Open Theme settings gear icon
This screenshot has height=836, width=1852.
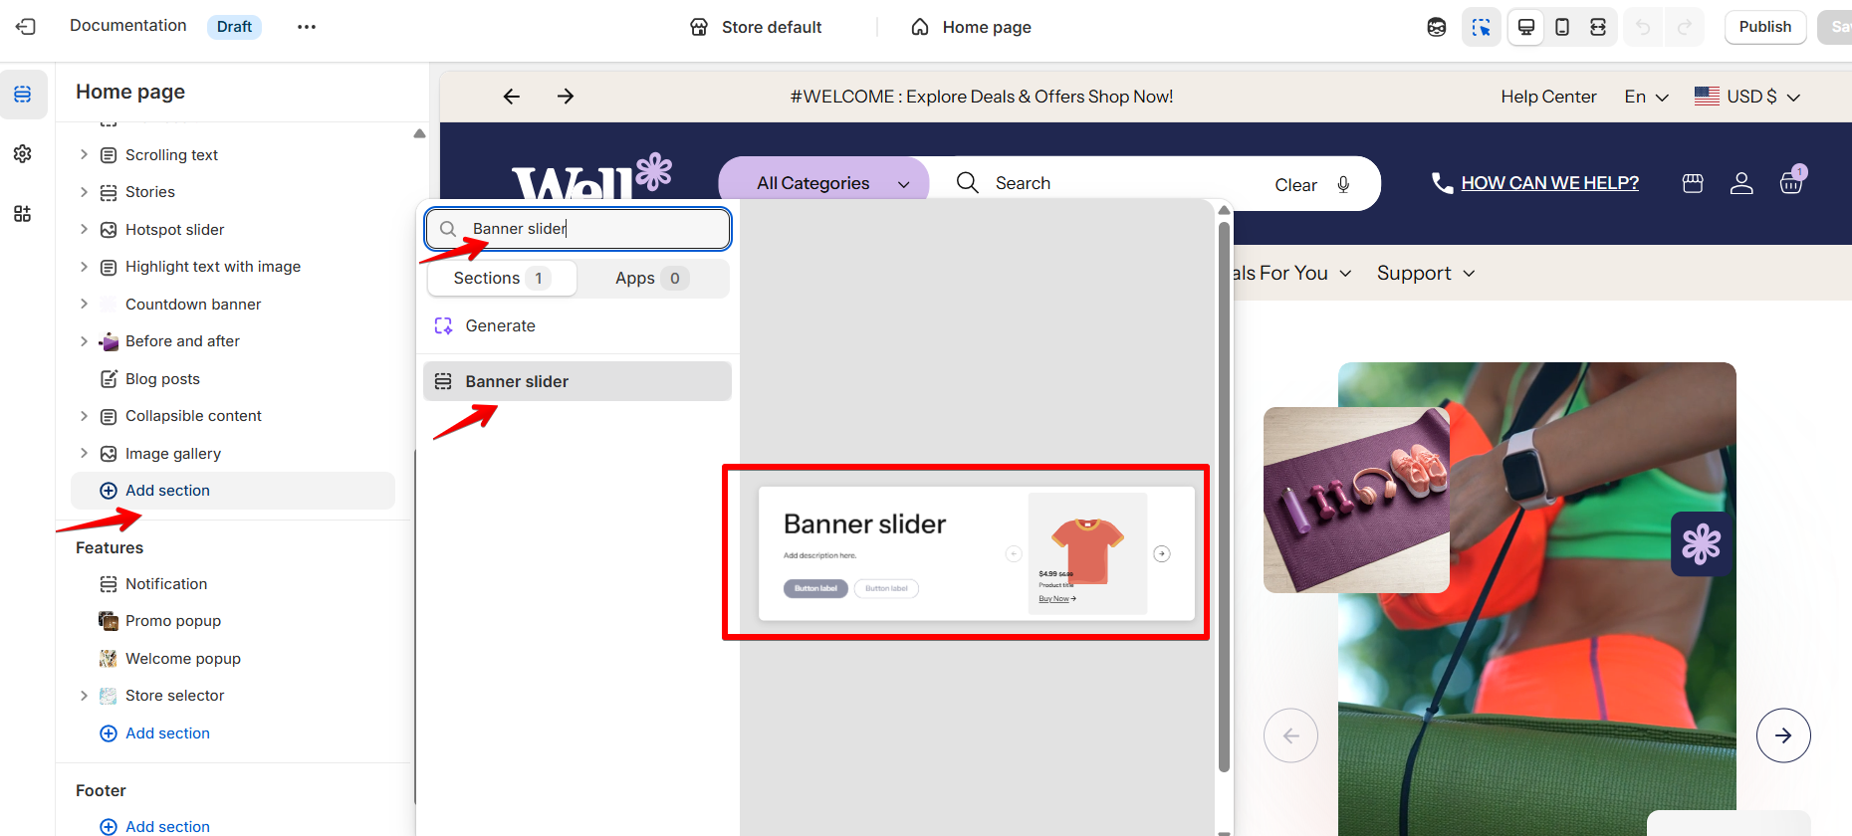coord(23,154)
